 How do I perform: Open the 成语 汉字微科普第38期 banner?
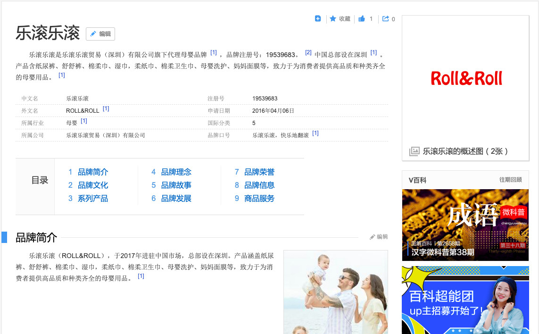[465, 225]
